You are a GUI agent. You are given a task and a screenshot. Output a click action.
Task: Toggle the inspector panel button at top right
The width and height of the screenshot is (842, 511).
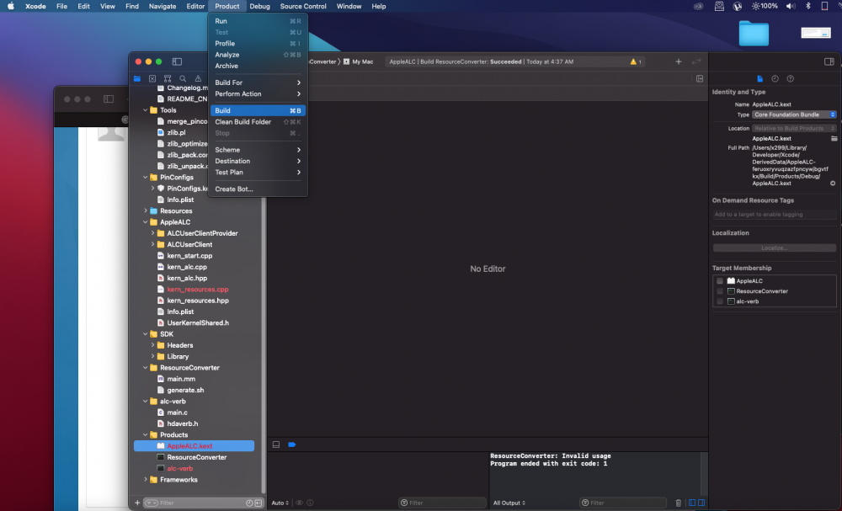pyautogui.click(x=829, y=61)
